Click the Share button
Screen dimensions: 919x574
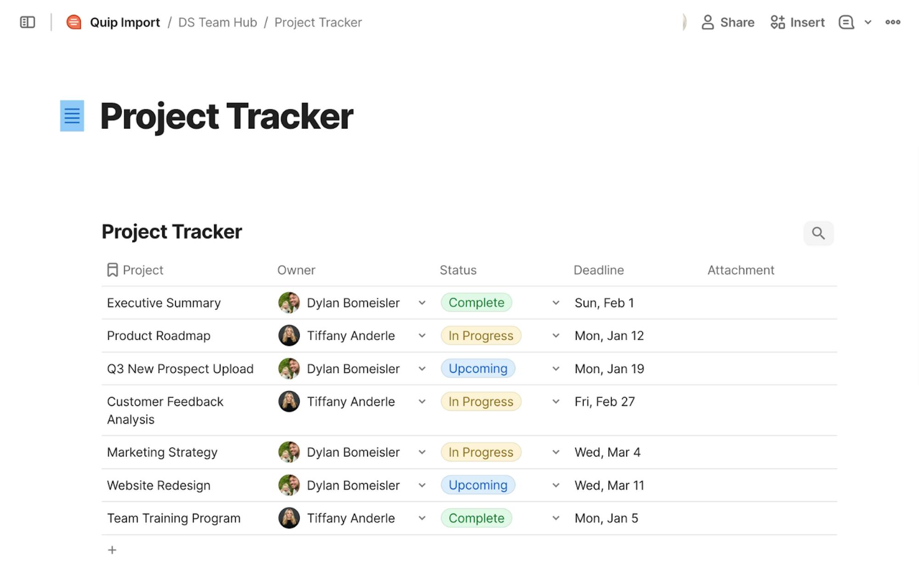(728, 22)
